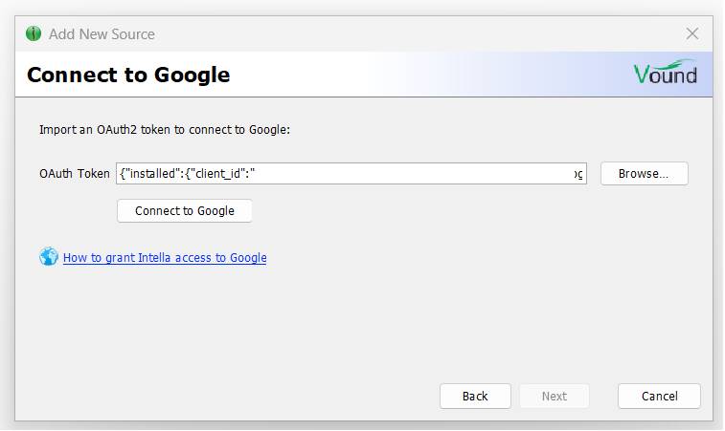Click the green Intella icon in title bar
The width and height of the screenshot is (725, 431).
click(34, 33)
